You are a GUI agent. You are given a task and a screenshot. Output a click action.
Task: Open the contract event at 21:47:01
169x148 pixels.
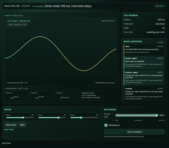click(x=144, y=94)
